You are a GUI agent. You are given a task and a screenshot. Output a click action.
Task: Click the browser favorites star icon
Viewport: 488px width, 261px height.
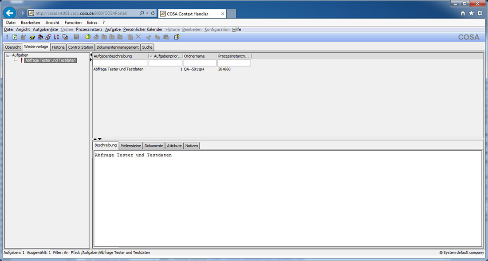point(471,13)
